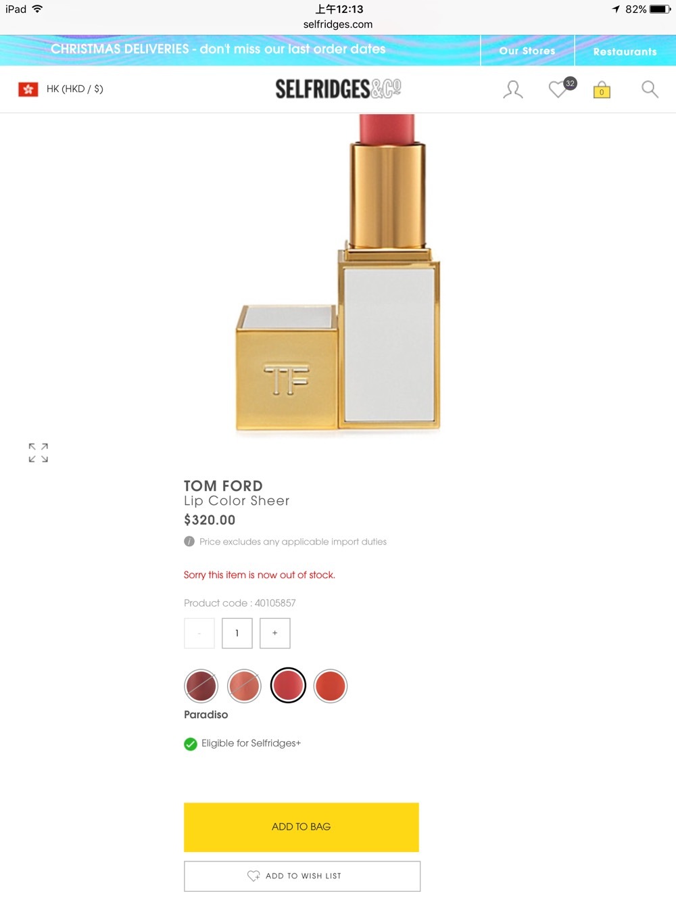
Task: Select the dark burgundy crossed-out shade
Action: (201, 686)
